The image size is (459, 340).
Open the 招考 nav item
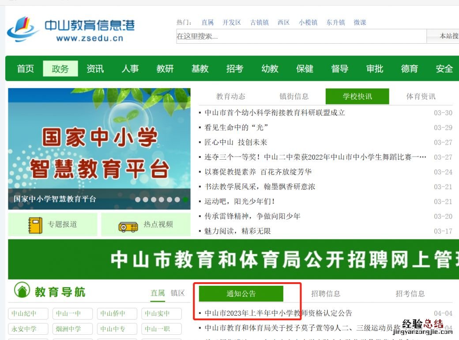tap(235, 69)
